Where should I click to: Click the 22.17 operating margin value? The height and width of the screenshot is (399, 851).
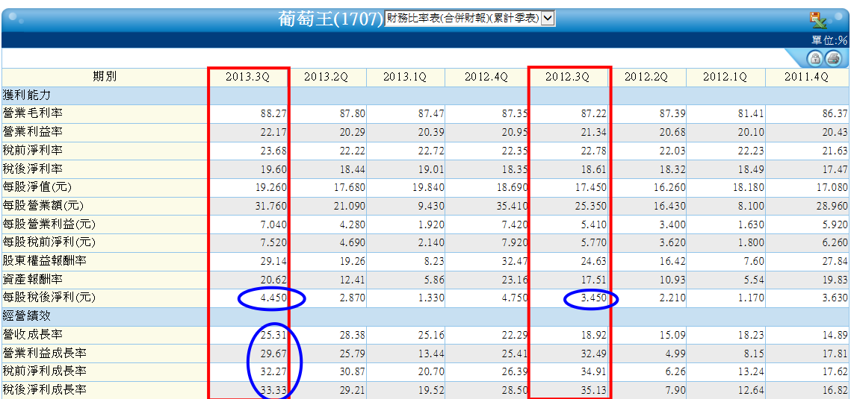[x=273, y=133]
